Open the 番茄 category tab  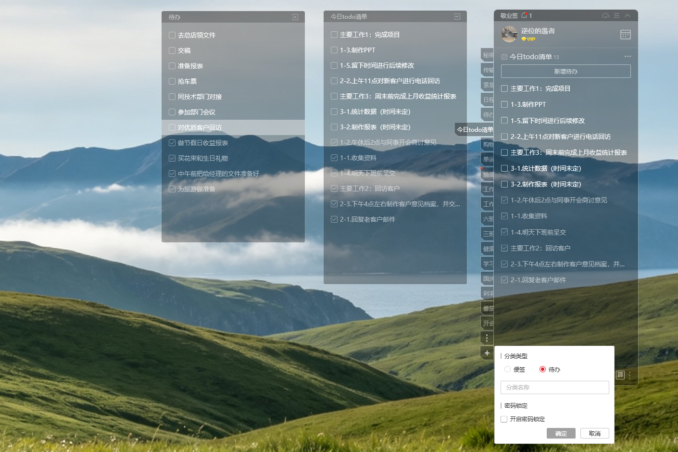[x=488, y=308]
